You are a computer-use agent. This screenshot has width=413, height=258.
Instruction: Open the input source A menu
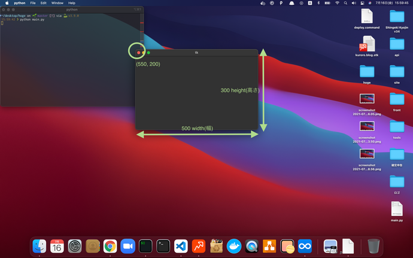310,3
